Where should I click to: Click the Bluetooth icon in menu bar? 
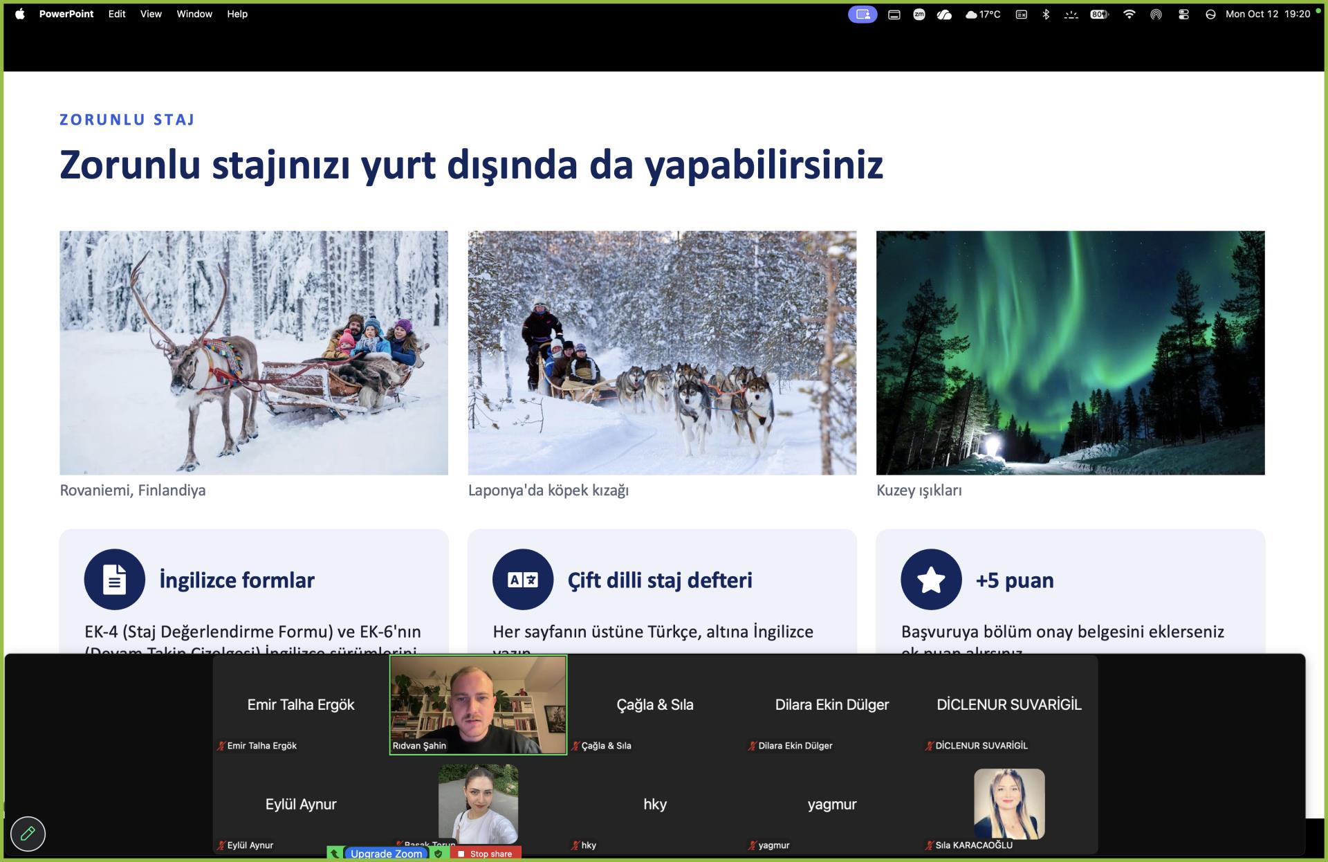coord(1046,14)
